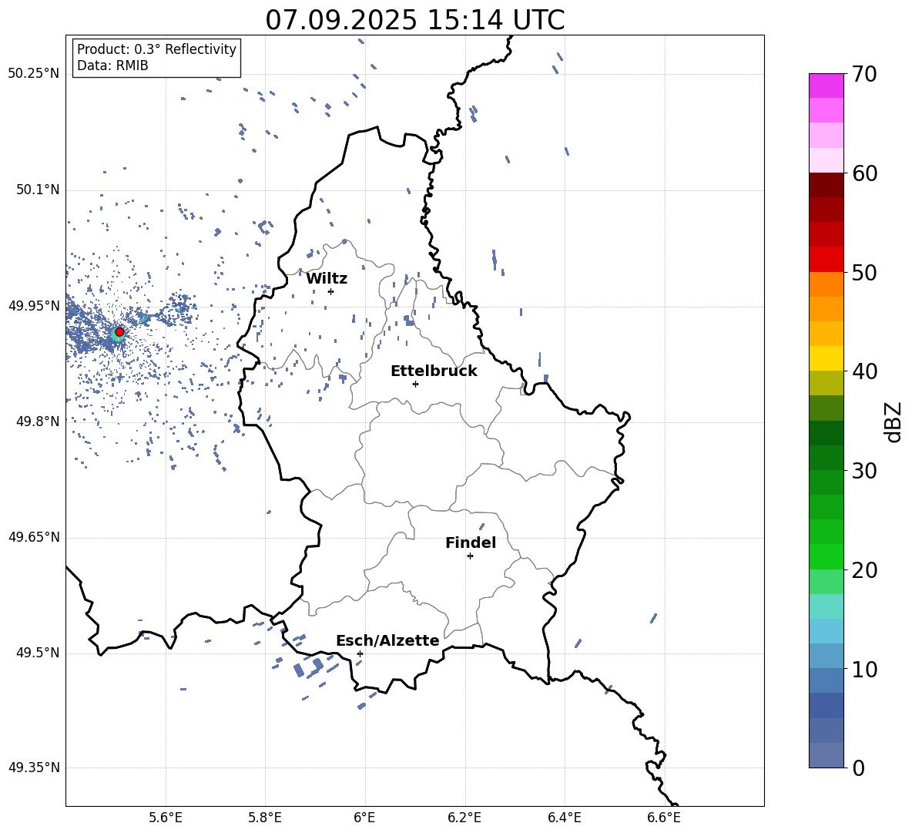The width and height of the screenshot is (912, 833).
Task: Click the orange colorbar segment below 50
Action: click(x=826, y=284)
